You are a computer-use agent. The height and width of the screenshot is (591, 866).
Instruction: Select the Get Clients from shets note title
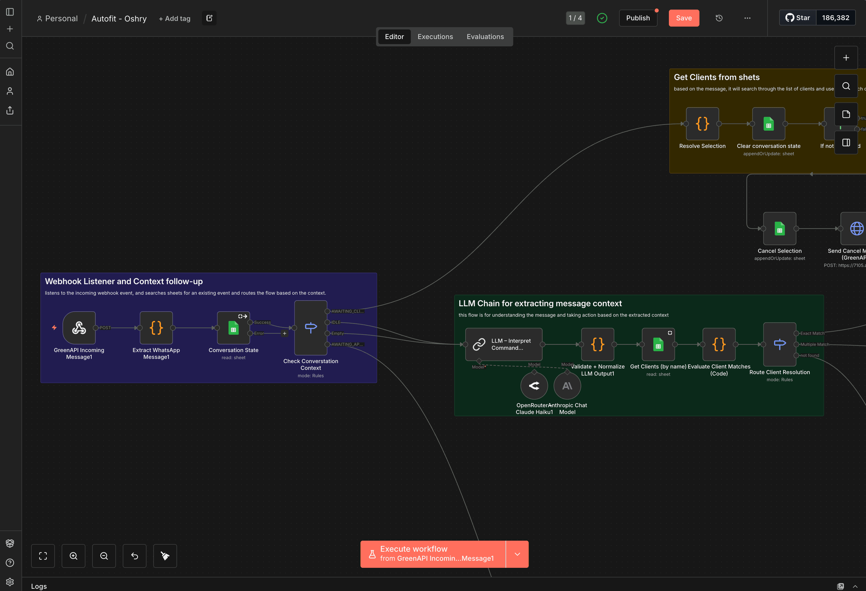tap(717, 77)
